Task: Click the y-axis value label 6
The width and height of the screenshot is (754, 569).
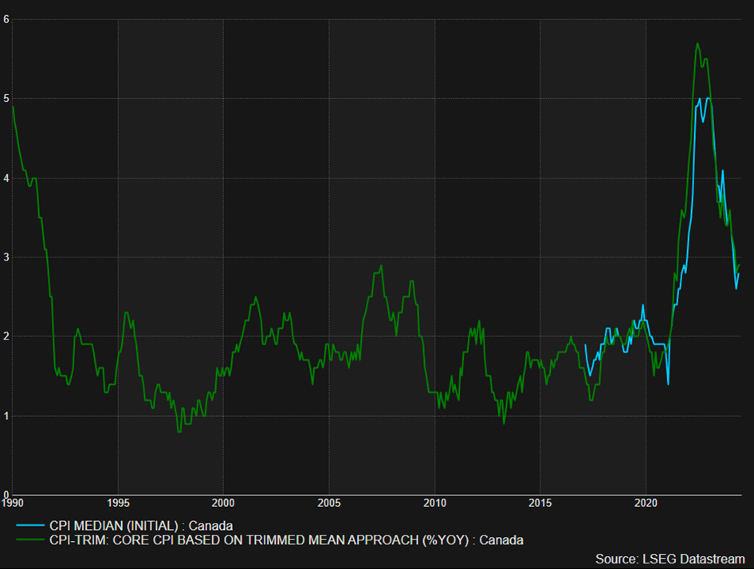Action: pyautogui.click(x=6, y=19)
